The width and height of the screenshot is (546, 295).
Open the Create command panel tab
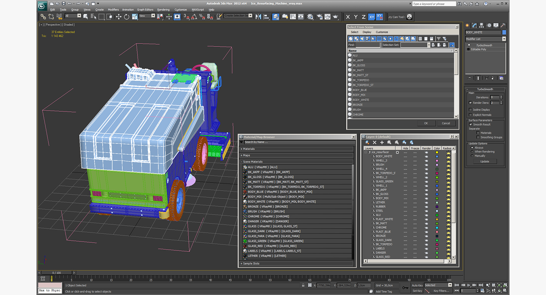click(468, 25)
